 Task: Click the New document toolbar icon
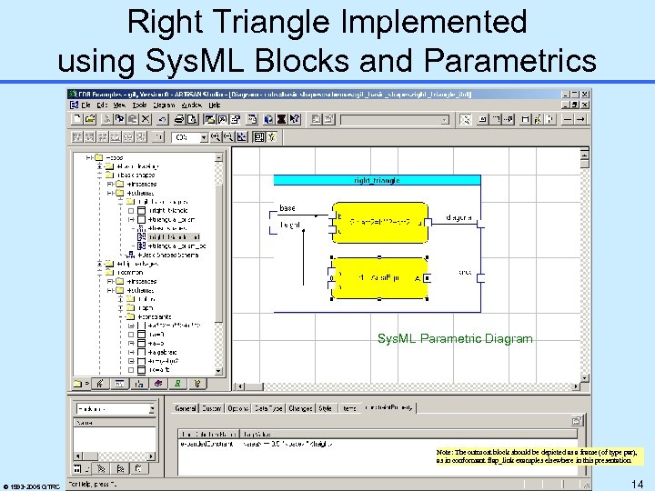pyautogui.click(x=77, y=119)
